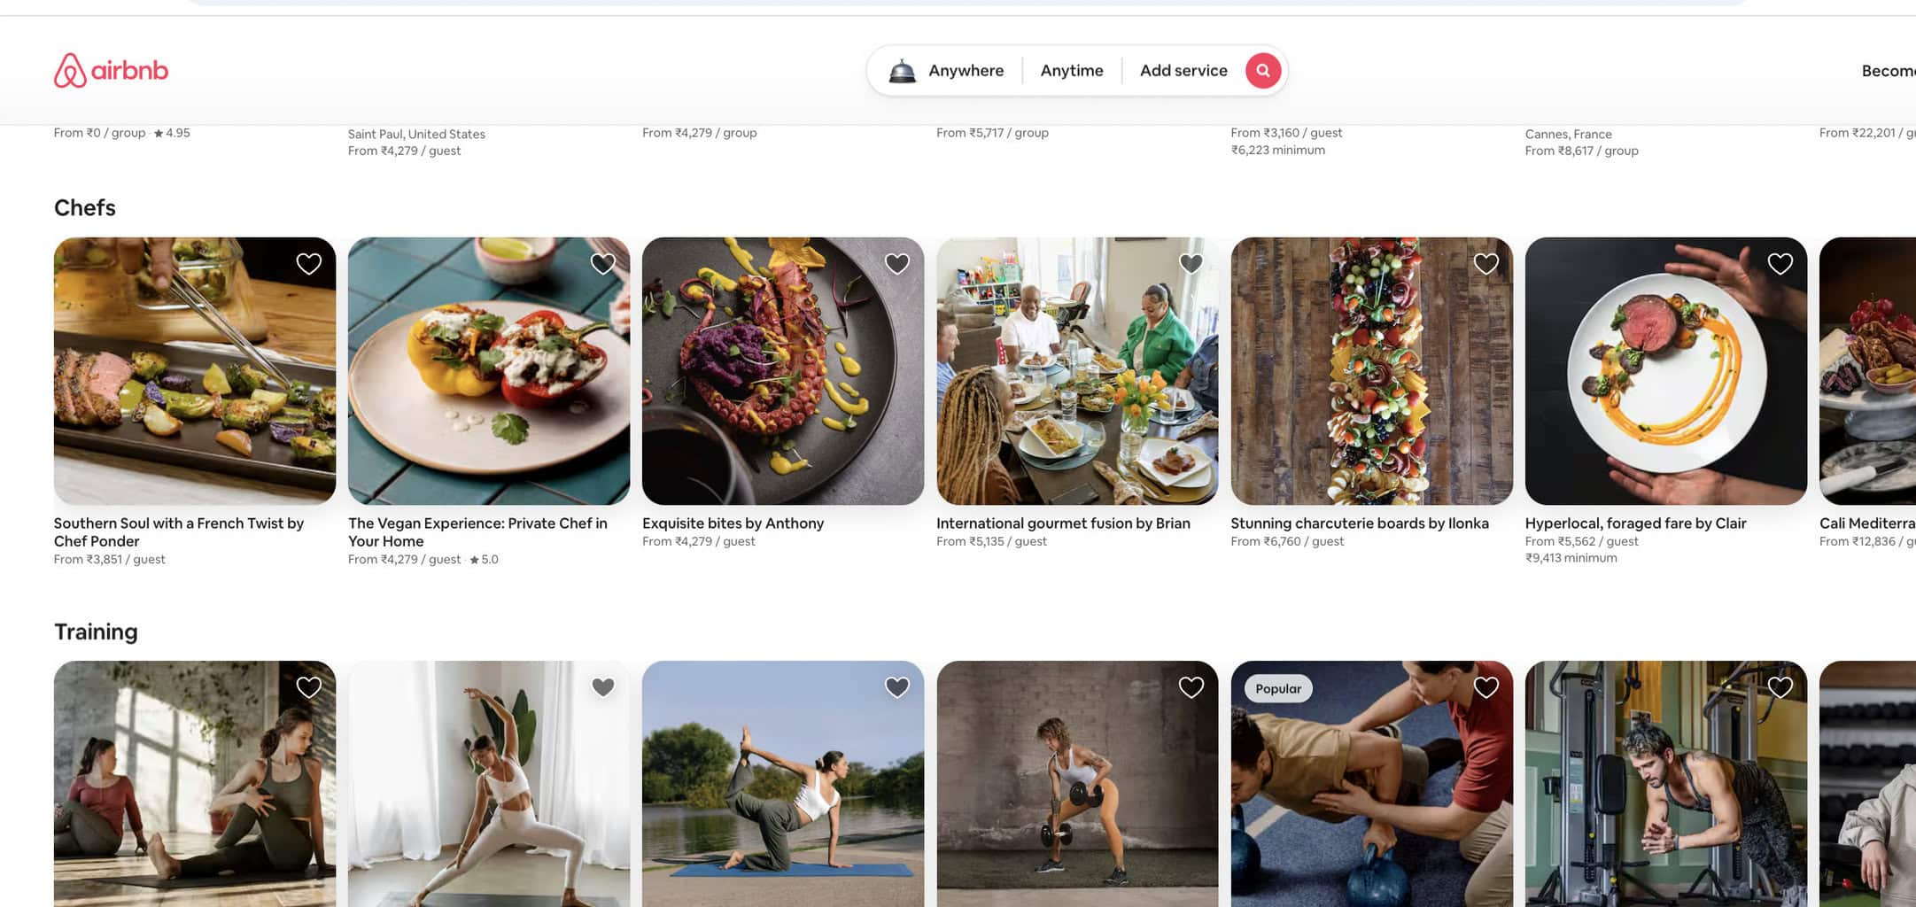Save International gourmet fusion by Brian
The image size is (1916, 907).
click(x=1191, y=264)
